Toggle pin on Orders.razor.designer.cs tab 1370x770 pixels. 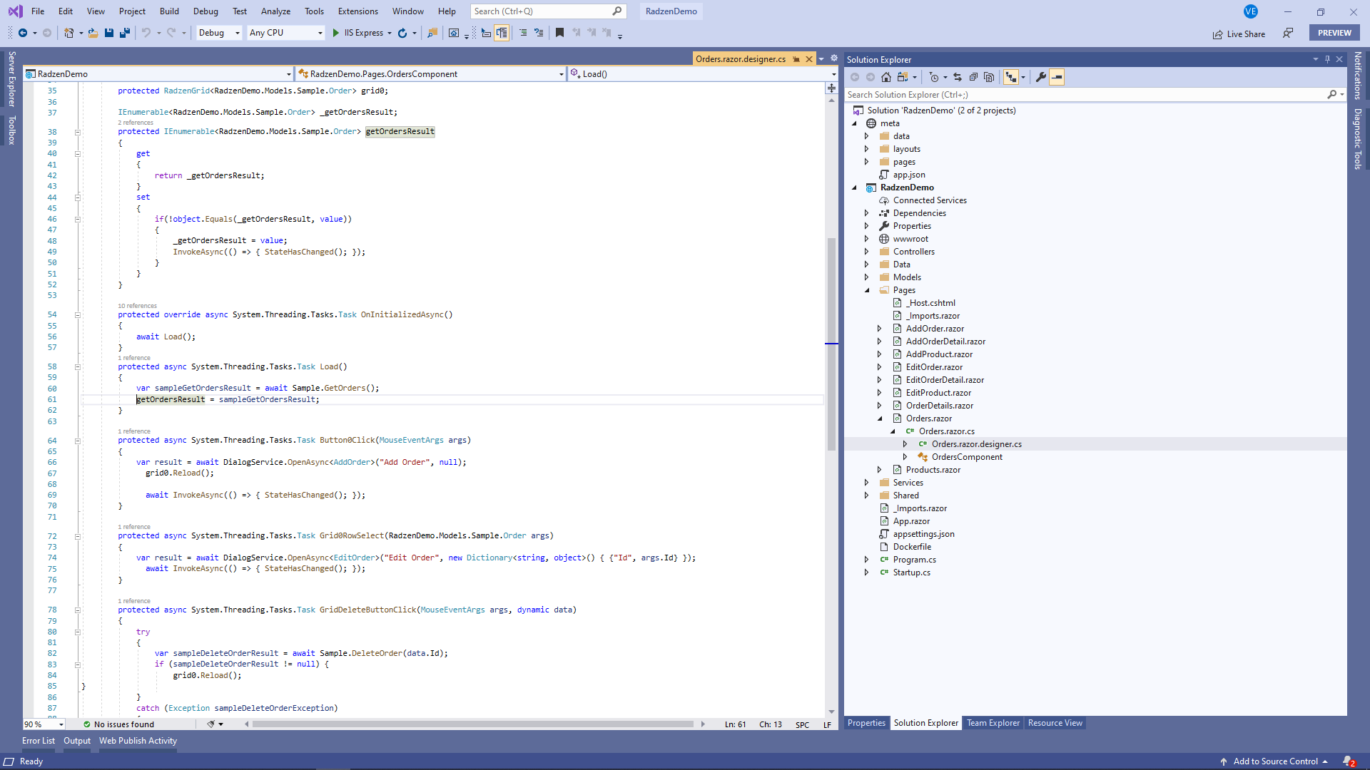pos(796,59)
